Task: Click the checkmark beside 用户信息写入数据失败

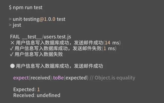Action: [x=12, y=54]
